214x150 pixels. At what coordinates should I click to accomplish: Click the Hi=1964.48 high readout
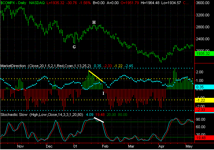(x=150, y=3)
